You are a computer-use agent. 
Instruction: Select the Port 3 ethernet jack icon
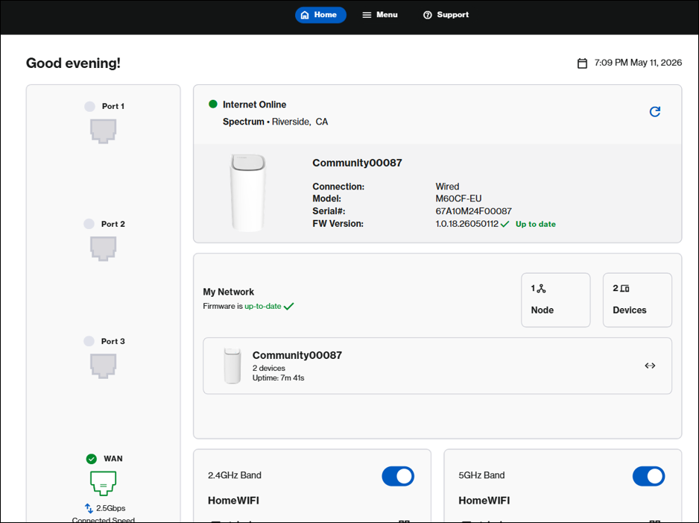point(104,366)
